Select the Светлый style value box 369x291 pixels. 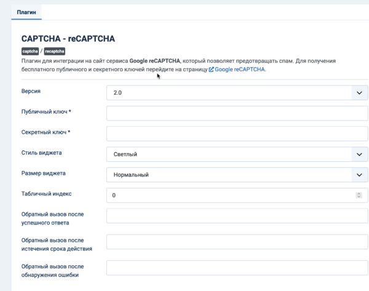tap(229, 154)
